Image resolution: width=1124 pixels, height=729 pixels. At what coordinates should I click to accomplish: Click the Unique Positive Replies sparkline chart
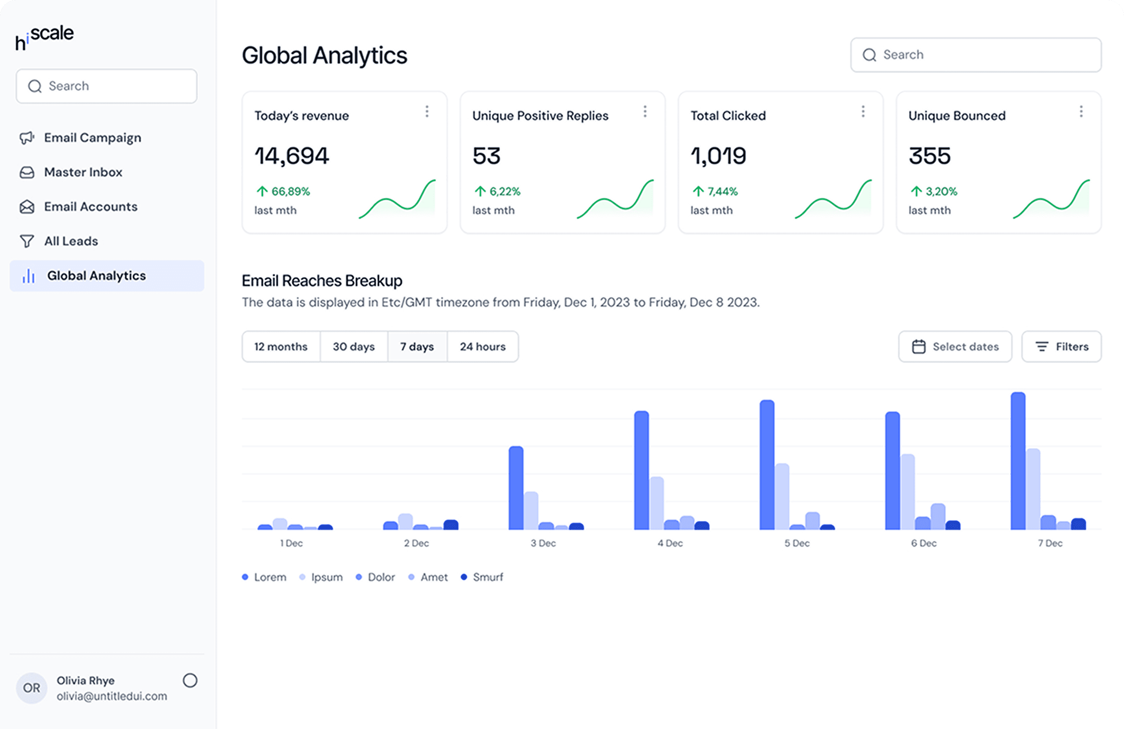pyautogui.click(x=615, y=199)
